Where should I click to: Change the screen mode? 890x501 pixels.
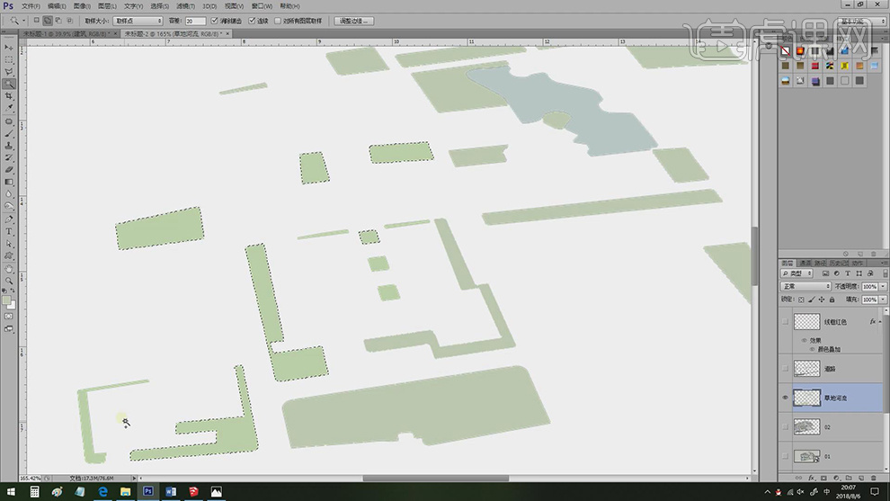(x=8, y=329)
